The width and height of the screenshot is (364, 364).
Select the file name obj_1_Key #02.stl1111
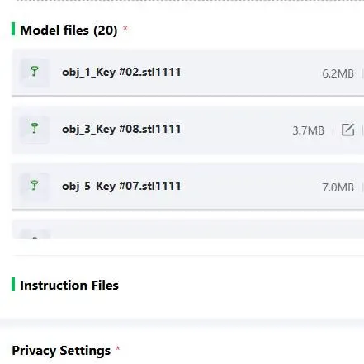(x=121, y=73)
